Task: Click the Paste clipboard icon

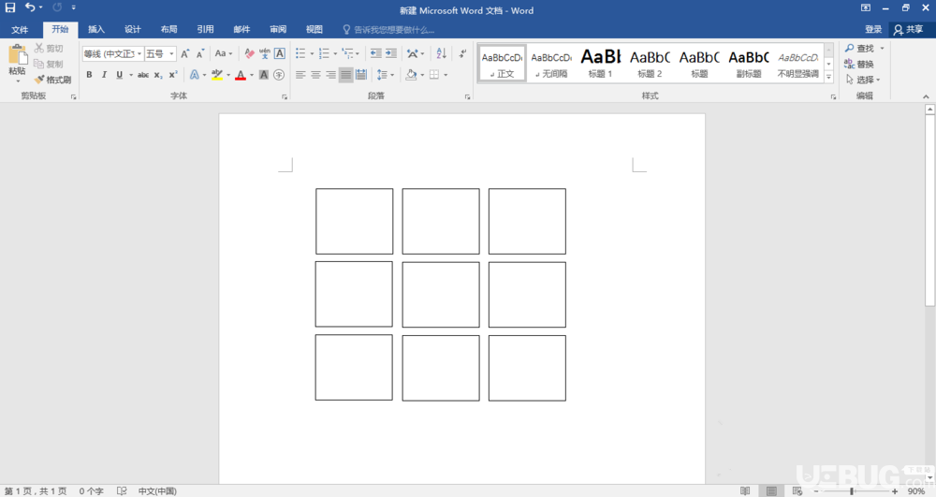Action: point(17,55)
